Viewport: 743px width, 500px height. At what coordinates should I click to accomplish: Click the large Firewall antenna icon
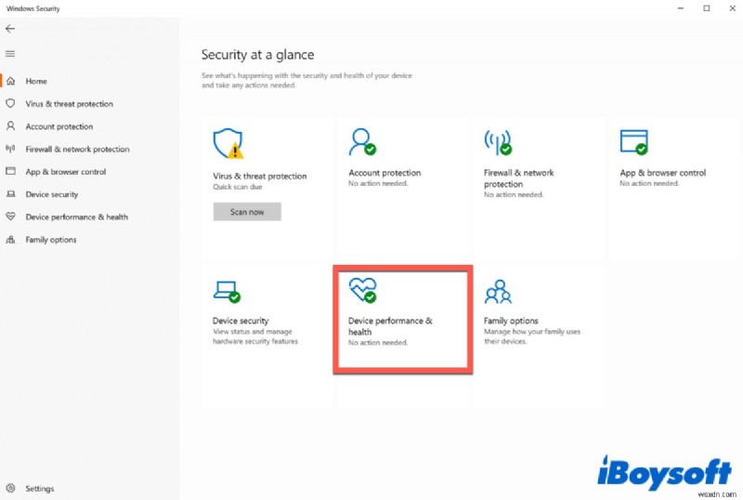[498, 142]
